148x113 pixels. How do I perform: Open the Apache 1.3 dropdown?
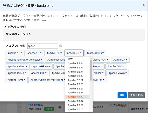(x=34, y=53)
